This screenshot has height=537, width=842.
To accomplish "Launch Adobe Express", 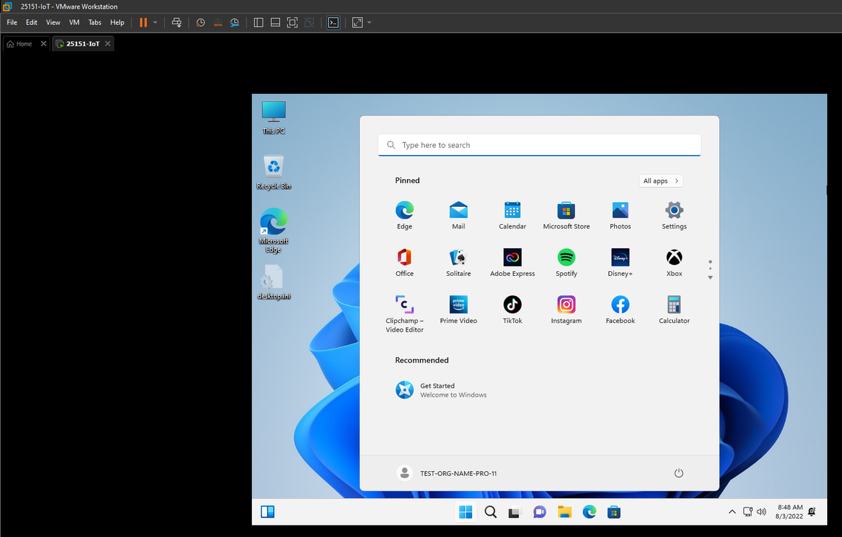I will click(512, 262).
